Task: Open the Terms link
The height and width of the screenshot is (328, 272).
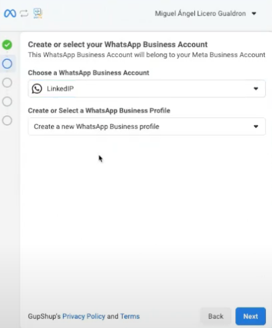Action: 130,316
